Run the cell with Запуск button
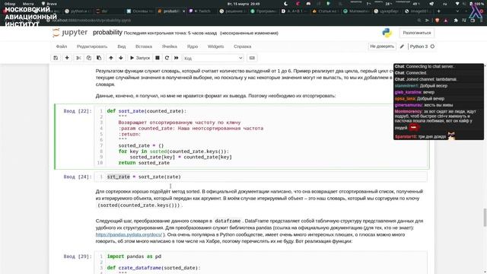Image resolution: width=487 pixels, height=274 pixels. pos(140,58)
